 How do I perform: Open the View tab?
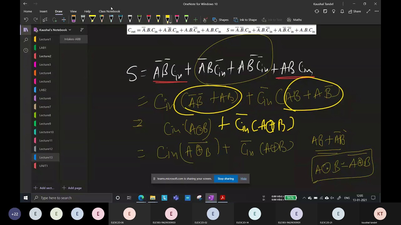(x=73, y=11)
